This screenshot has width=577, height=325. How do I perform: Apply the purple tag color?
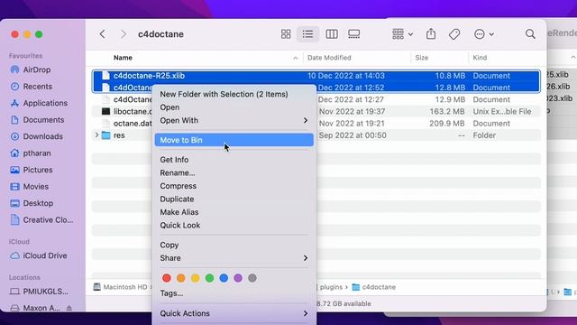pyautogui.click(x=238, y=278)
